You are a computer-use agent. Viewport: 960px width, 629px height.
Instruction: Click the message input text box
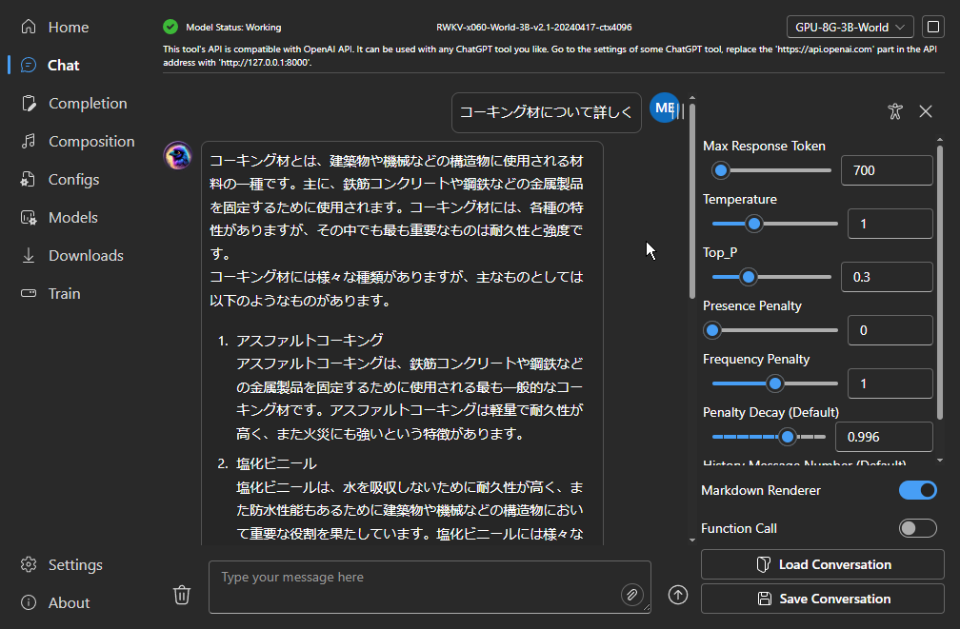pyautogui.click(x=419, y=586)
